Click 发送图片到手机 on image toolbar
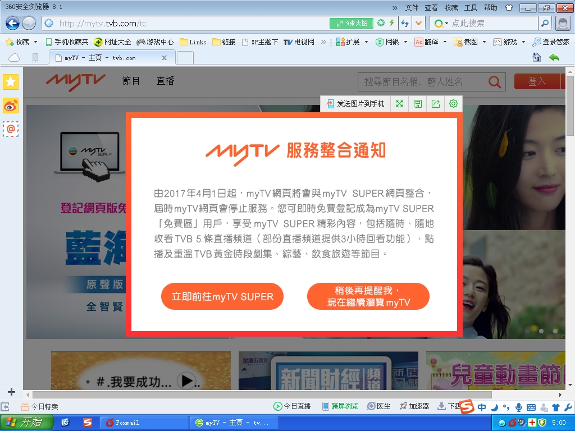This screenshot has width=575, height=431. click(355, 104)
